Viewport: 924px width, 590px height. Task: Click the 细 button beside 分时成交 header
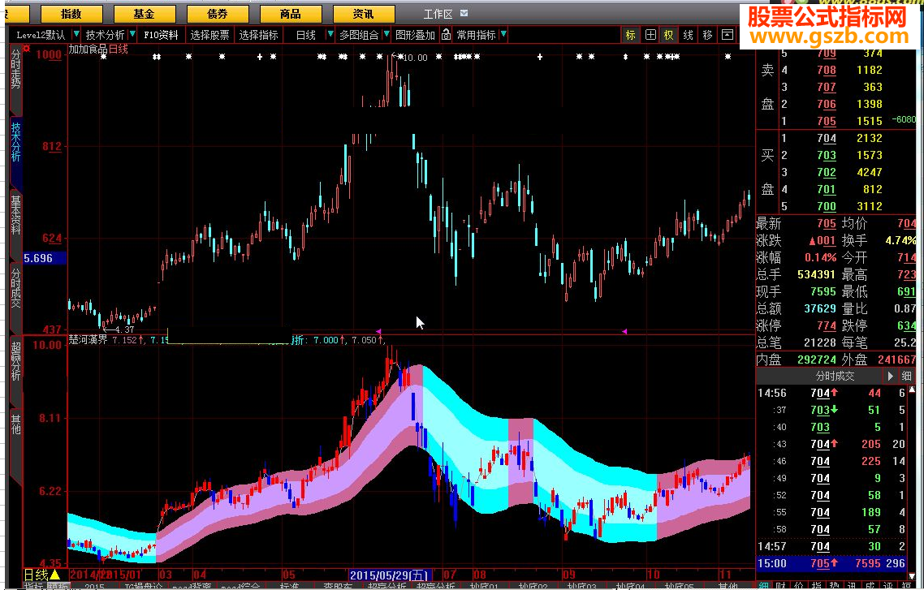tap(906, 376)
